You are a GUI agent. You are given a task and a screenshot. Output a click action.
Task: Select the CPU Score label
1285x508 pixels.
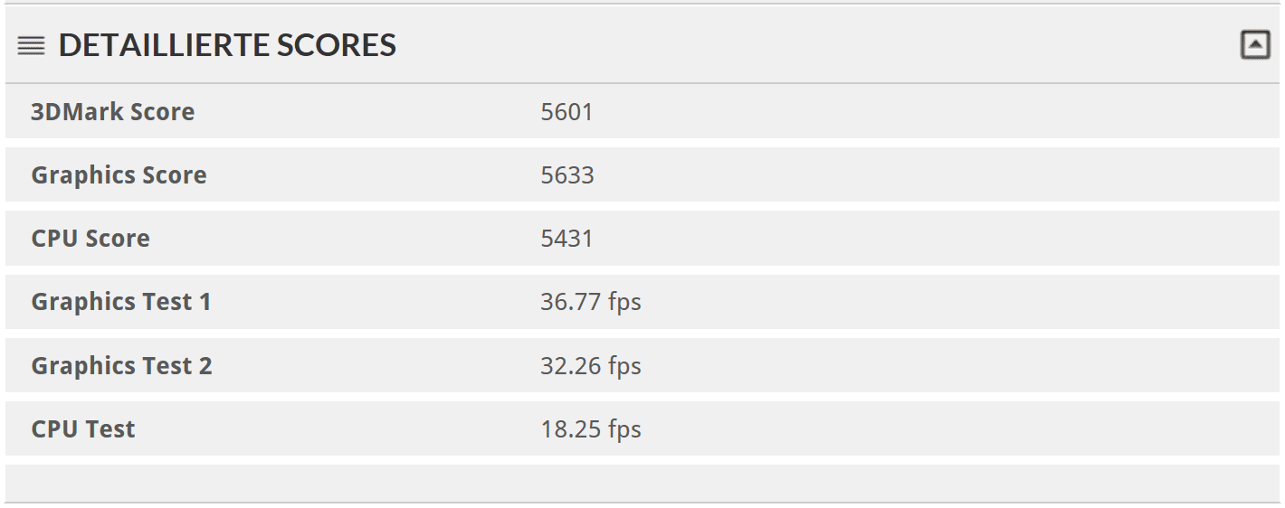coord(90,239)
